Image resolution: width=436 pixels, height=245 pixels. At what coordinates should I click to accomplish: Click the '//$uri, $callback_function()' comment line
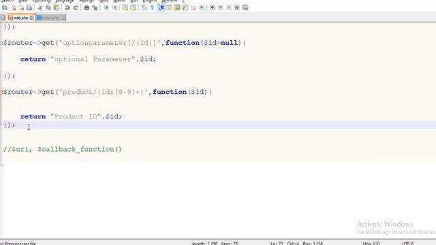[63, 150]
